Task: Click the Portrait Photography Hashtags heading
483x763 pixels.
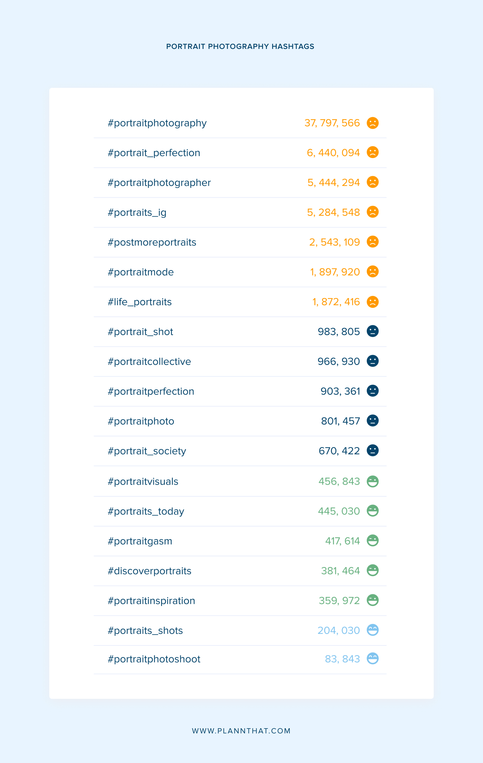Action: click(x=240, y=46)
